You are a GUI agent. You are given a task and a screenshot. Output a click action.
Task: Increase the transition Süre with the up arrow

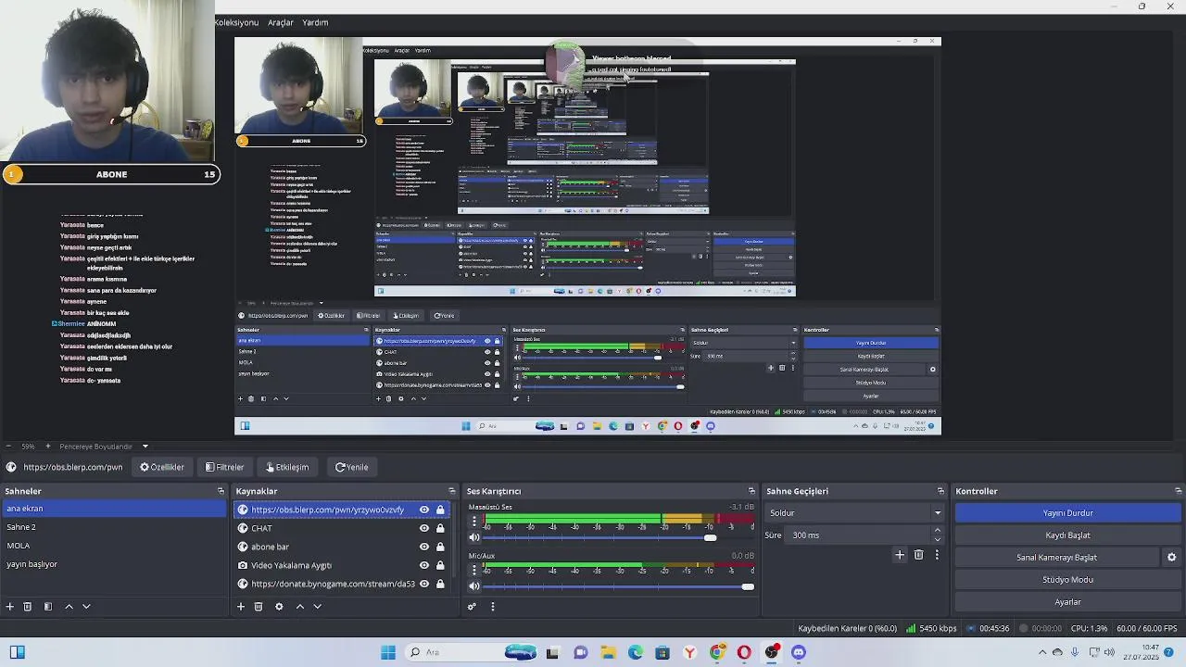(x=938, y=531)
